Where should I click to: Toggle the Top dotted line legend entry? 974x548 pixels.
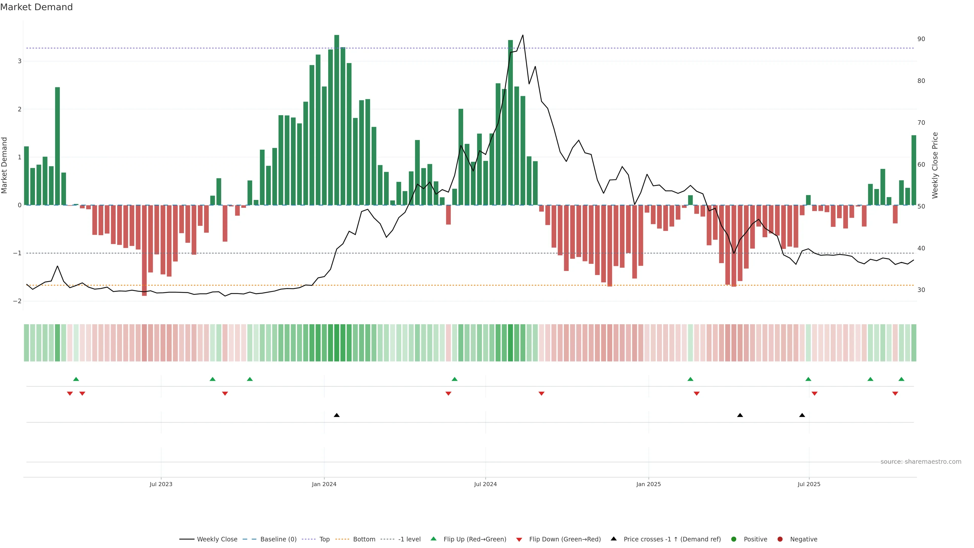coord(324,539)
